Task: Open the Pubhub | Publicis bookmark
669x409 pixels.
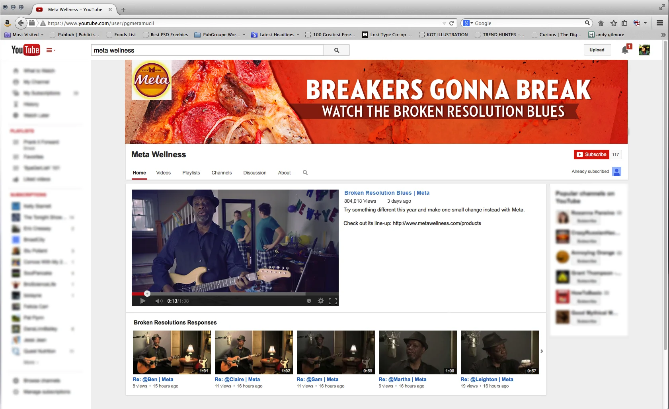Action: click(x=74, y=35)
